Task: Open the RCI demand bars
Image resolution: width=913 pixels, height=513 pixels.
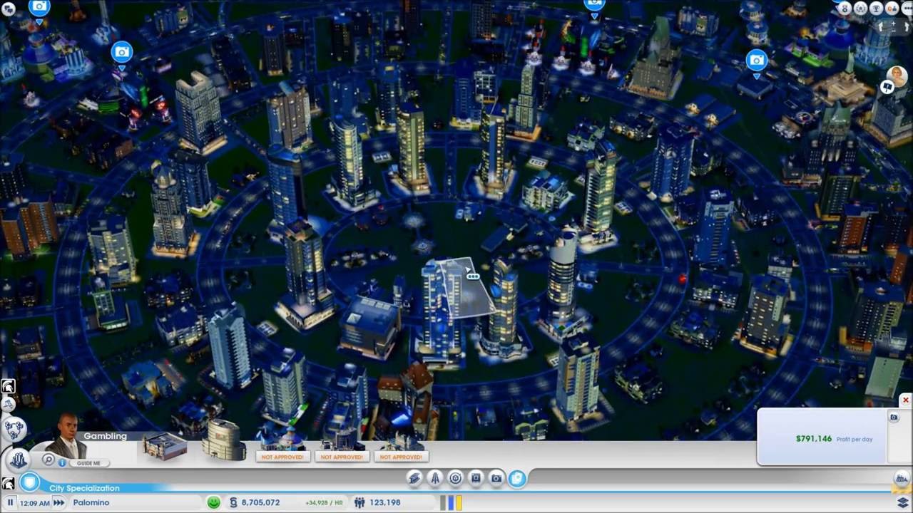Action: [x=451, y=502]
